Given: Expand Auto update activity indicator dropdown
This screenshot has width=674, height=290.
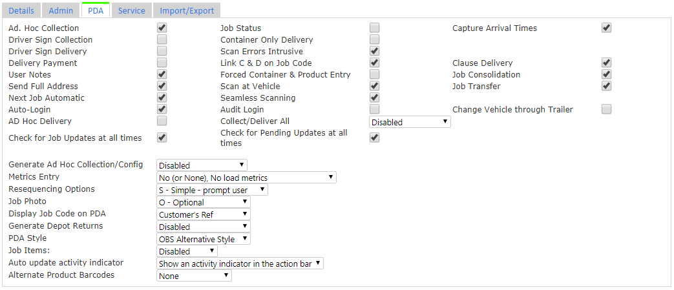Looking at the screenshot, I should click(x=240, y=264).
